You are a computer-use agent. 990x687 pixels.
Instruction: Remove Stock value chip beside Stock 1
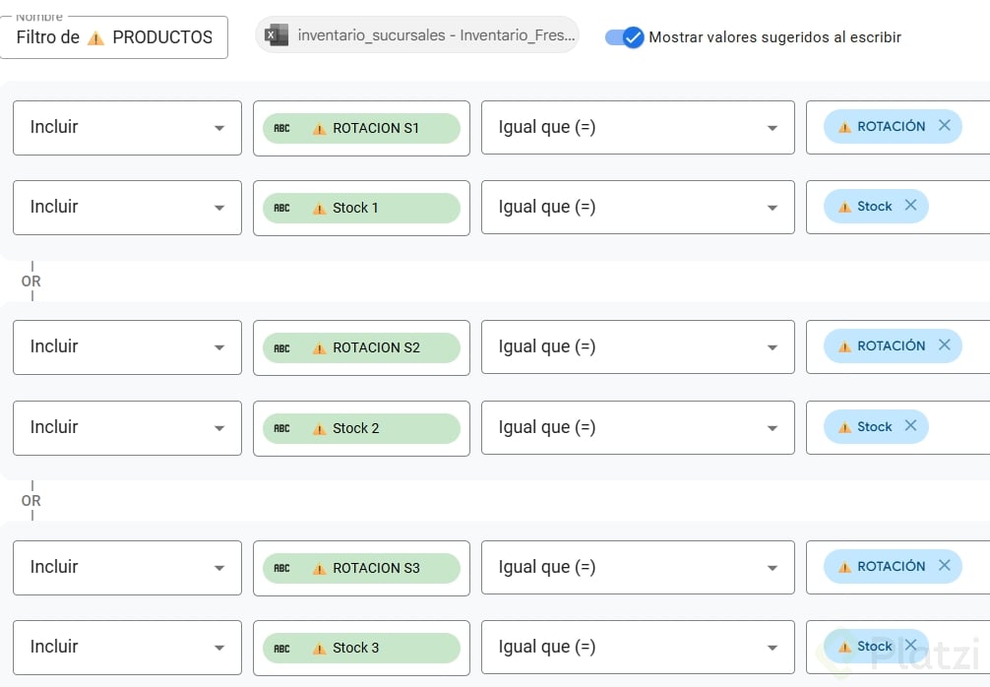(x=910, y=206)
